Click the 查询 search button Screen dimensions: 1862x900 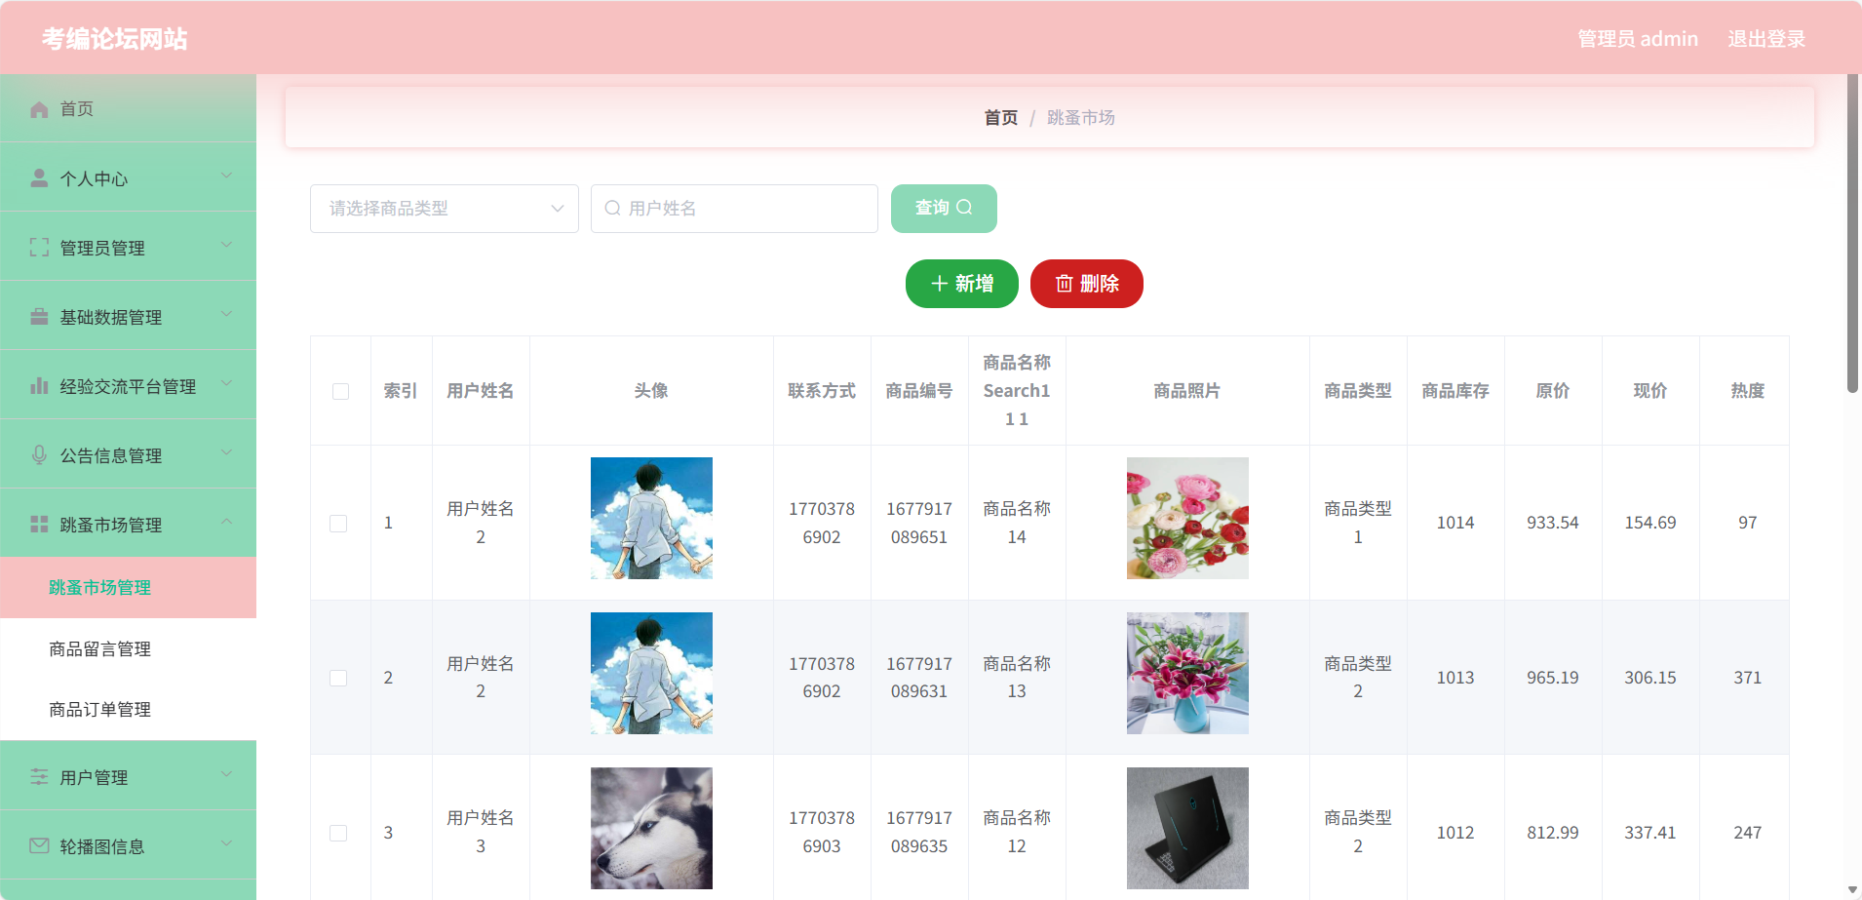pyautogui.click(x=944, y=209)
